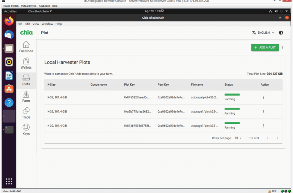
Task: Click the 1-3 of 3 pagination text
Action: point(254,138)
